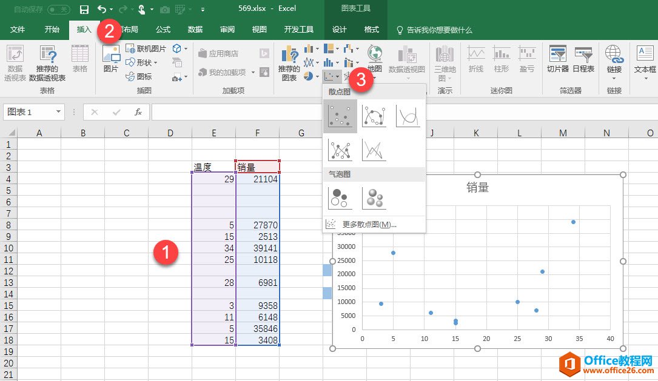
Task: Insert a slicer from the filter group
Action: click(x=557, y=59)
